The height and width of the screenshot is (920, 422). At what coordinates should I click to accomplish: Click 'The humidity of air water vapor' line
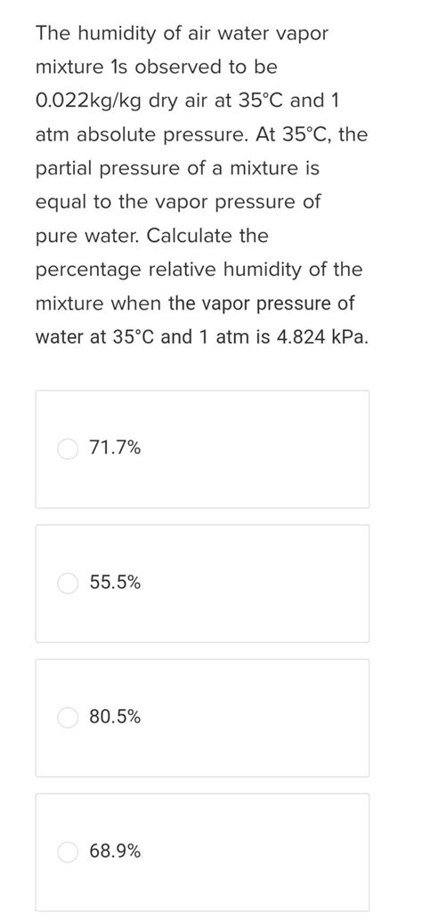tap(182, 34)
